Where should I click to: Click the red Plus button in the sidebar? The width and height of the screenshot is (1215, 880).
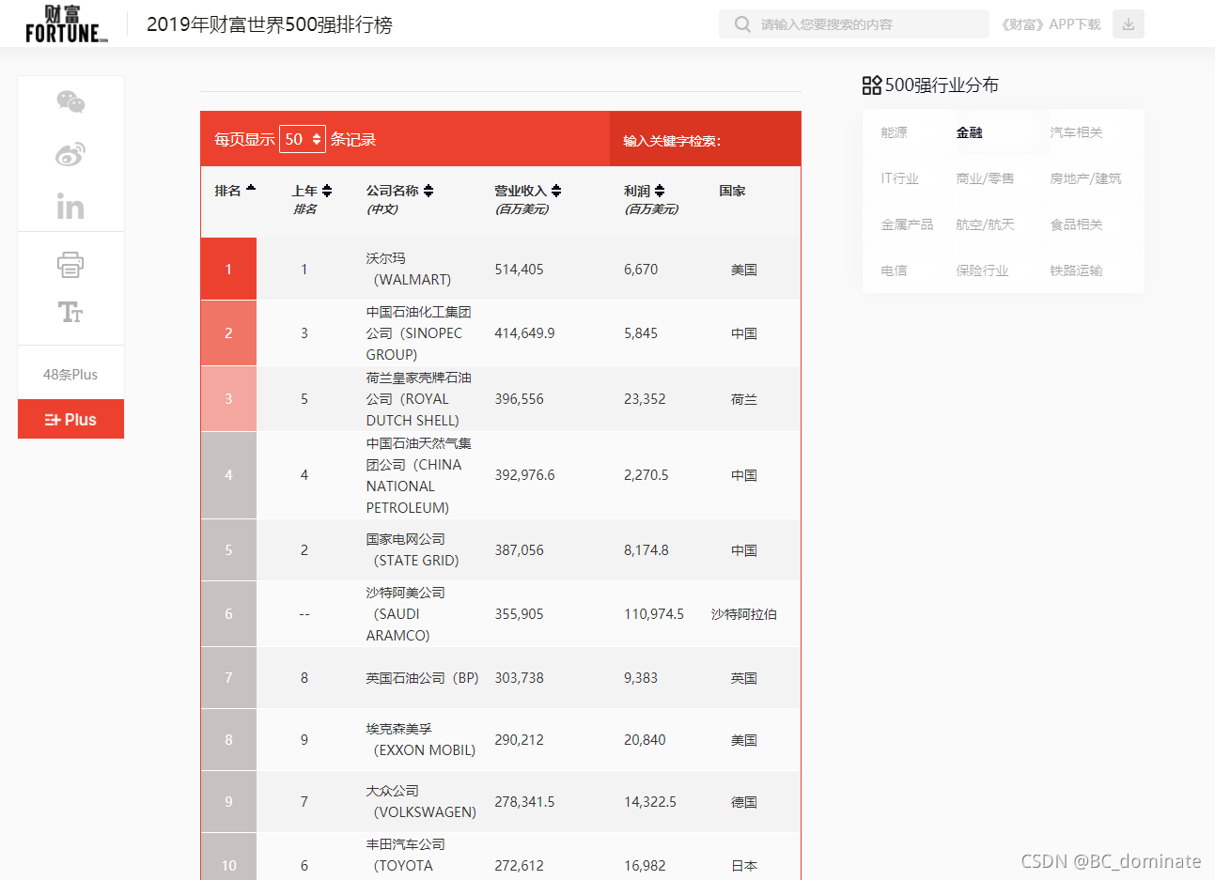[x=70, y=419]
